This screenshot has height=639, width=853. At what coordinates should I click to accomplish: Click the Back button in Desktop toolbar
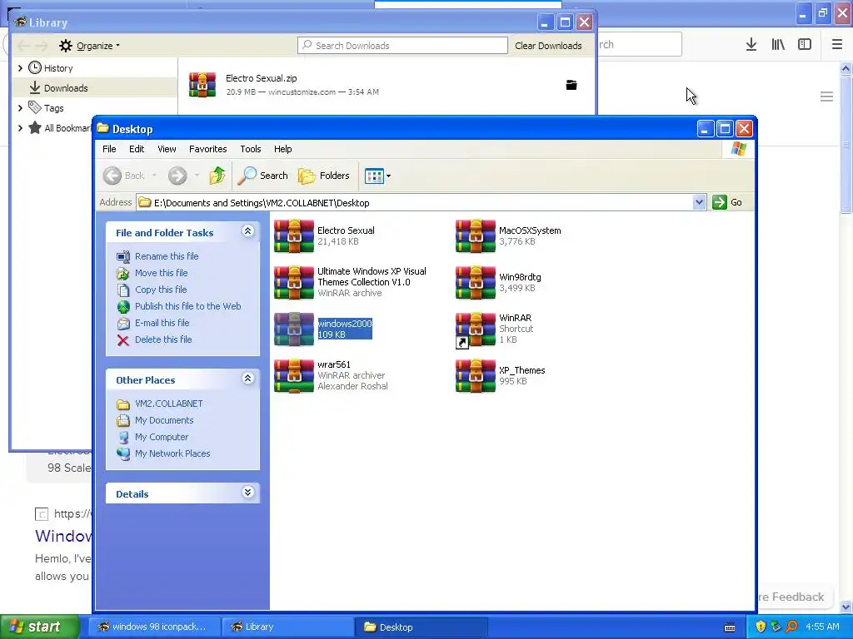pos(125,176)
